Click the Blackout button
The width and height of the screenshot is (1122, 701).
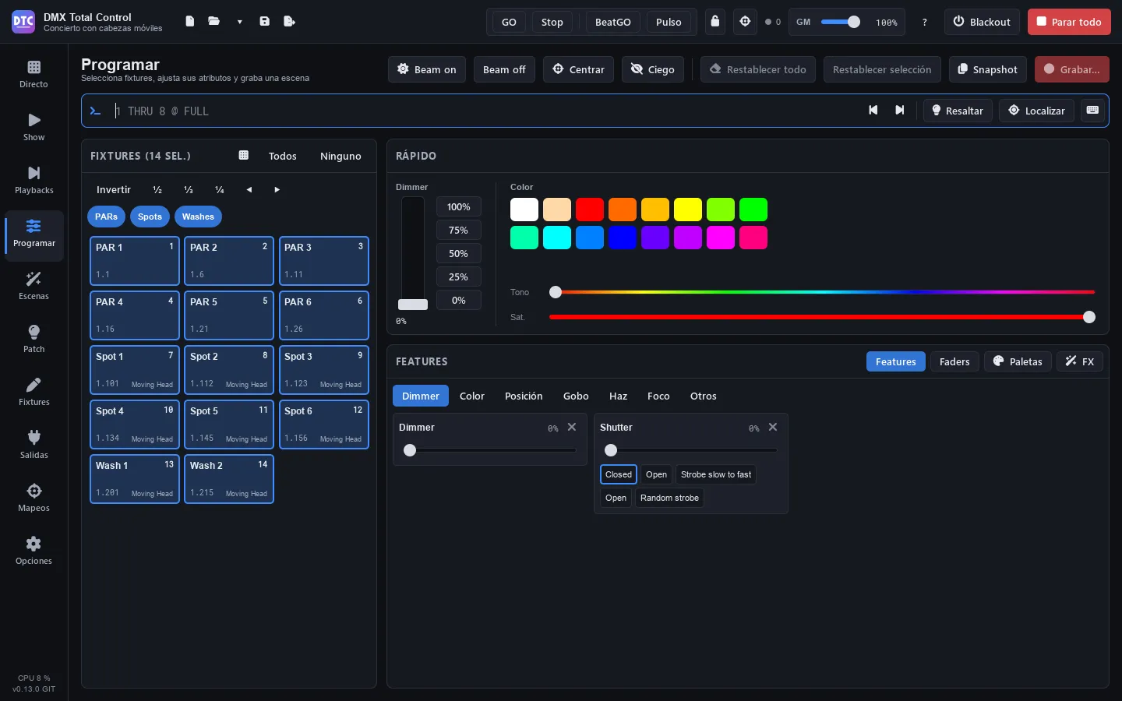click(982, 22)
